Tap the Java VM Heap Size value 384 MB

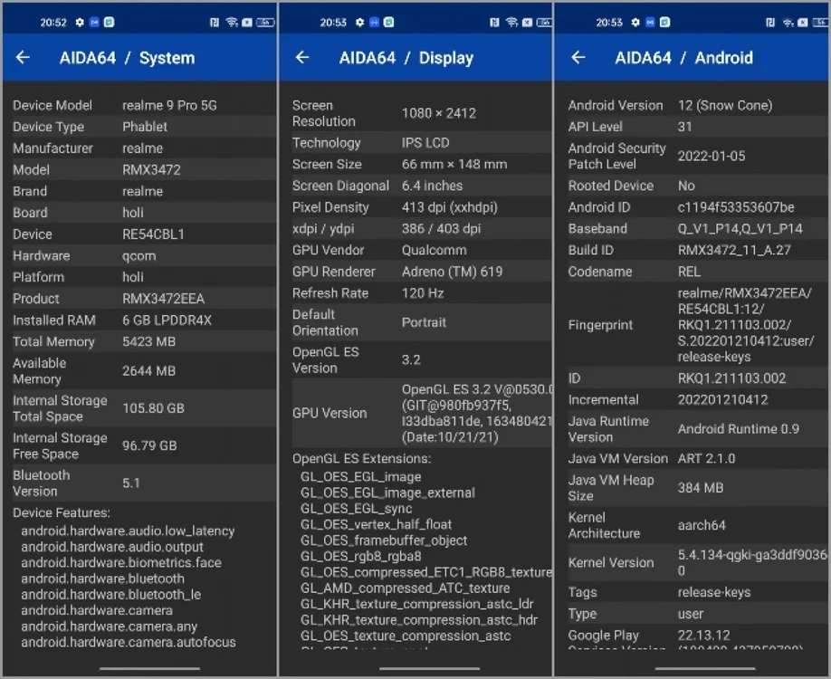tap(700, 488)
